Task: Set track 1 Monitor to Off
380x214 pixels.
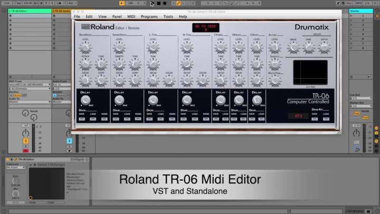Action: coord(24,95)
